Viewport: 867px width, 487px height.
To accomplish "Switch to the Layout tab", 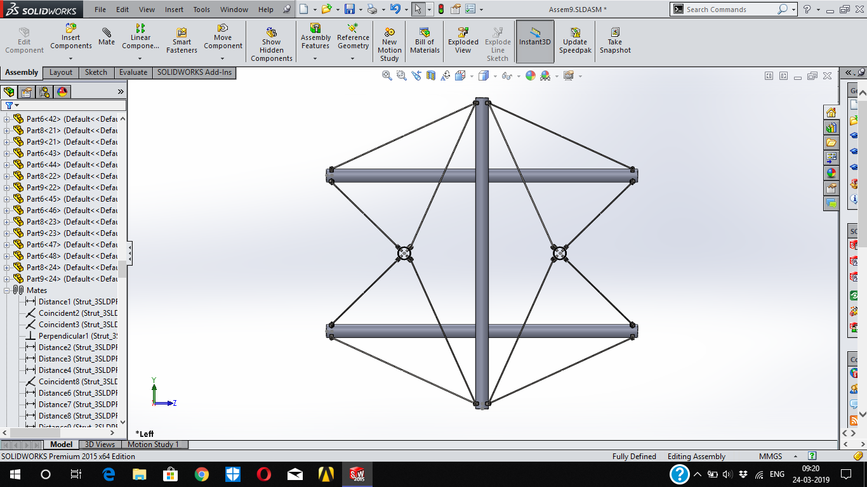I will point(61,72).
